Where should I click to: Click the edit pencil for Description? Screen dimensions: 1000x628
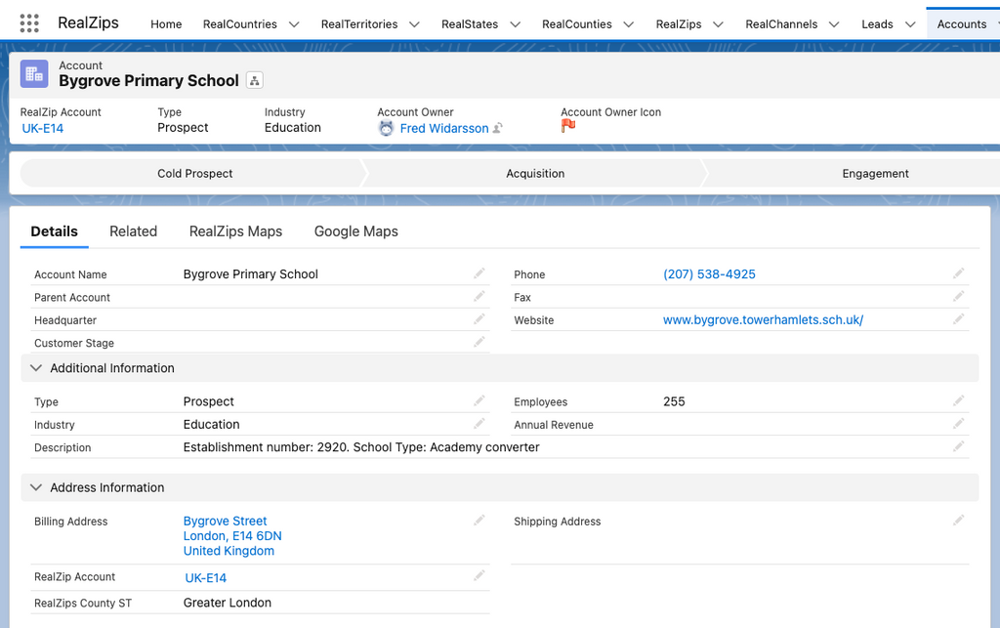click(958, 447)
